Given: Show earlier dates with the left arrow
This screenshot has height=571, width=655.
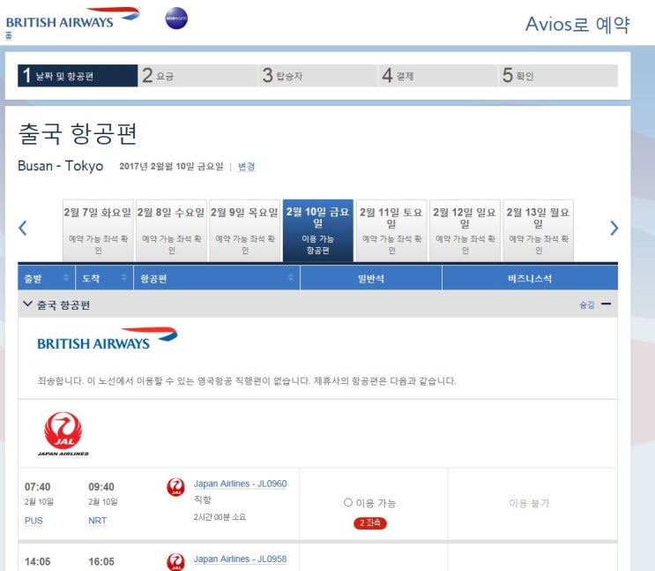Looking at the screenshot, I should tap(23, 228).
